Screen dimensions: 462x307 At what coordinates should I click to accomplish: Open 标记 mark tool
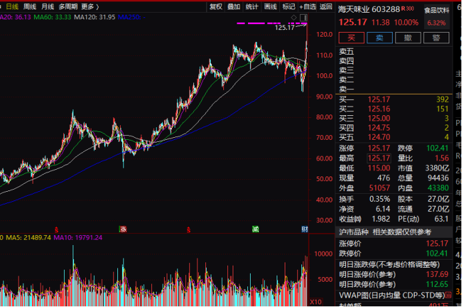tap(289, 7)
